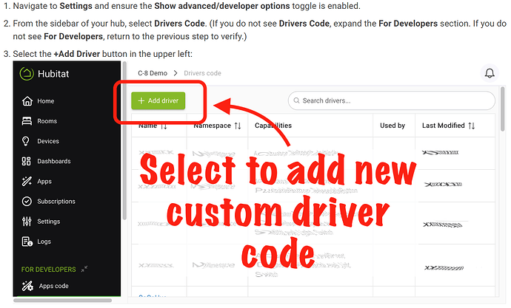511x308 pixels.
Task: Click the drivers table vertical scrollbar
Action: [x=503, y=109]
